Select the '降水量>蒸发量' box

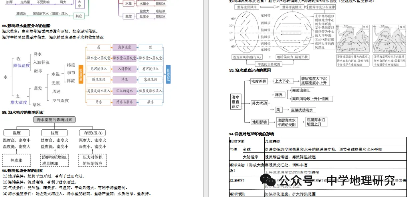tap(151, 58)
